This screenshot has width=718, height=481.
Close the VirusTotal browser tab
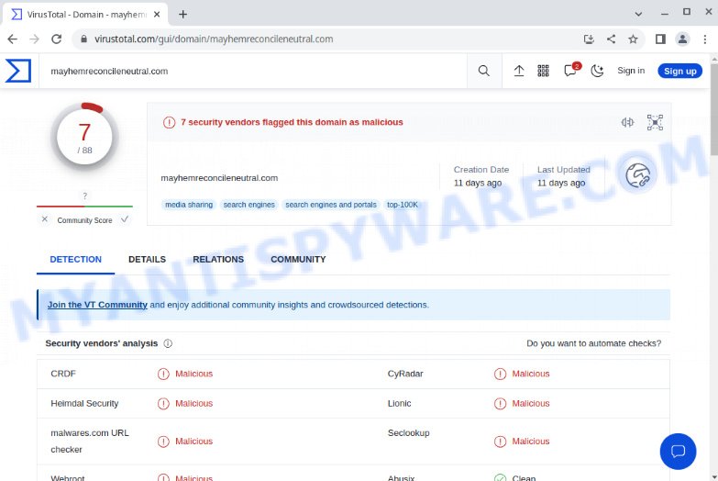pyautogui.click(x=157, y=14)
